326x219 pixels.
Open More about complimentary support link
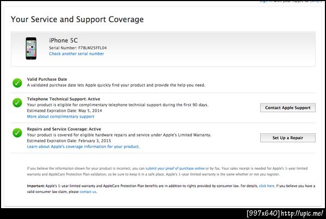(x=60, y=117)
